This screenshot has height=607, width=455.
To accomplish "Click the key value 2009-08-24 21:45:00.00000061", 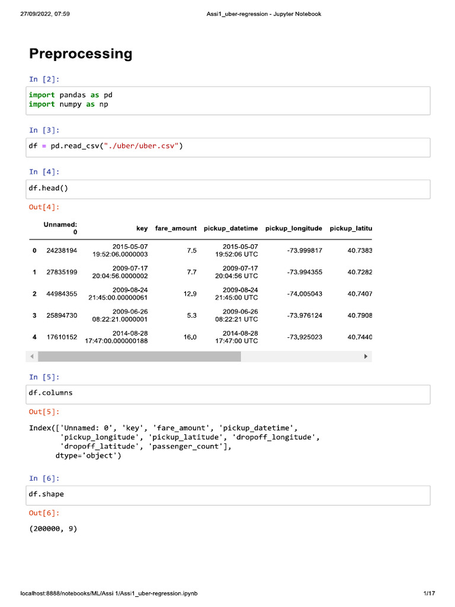I will point(118,294).
